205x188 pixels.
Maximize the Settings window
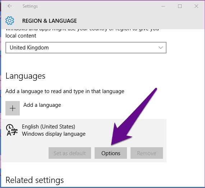[x=180, y=6]
